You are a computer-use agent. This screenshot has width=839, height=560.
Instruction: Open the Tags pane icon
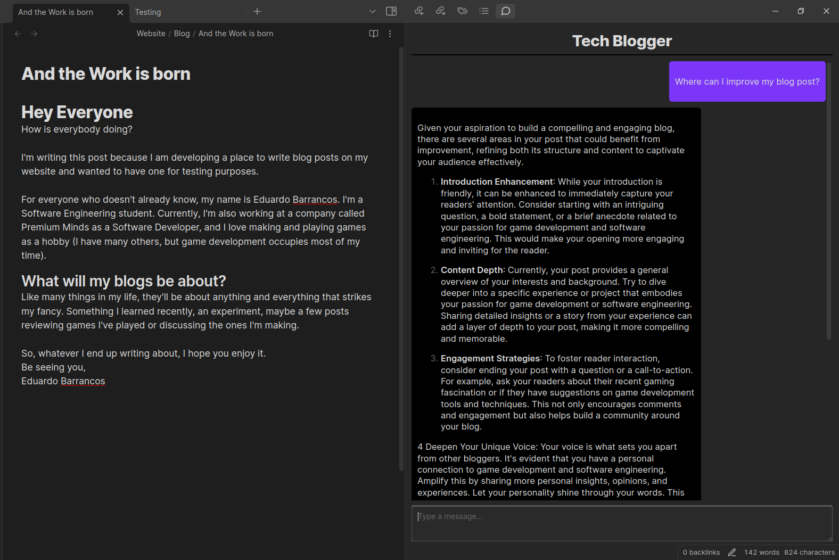[x=462, y=11]
